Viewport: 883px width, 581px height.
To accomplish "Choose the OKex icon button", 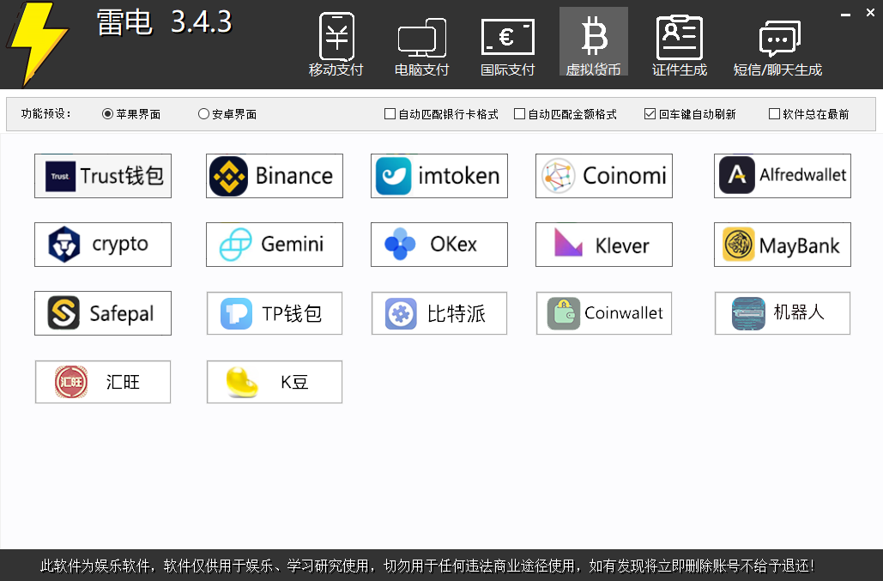I will coord(439,245).
